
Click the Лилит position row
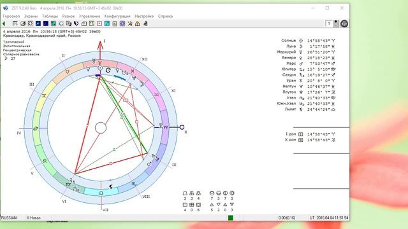coord(310,109)
